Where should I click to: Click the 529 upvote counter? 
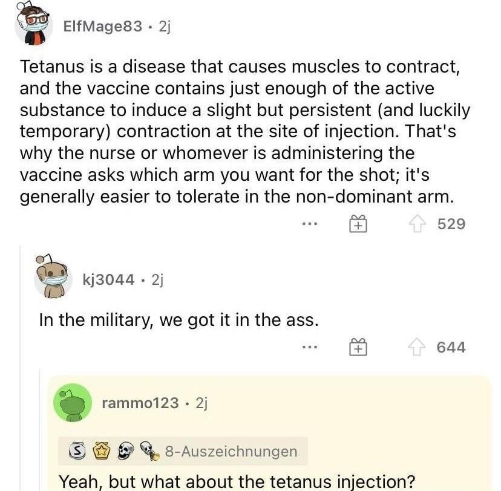click(x=453, y=223)
